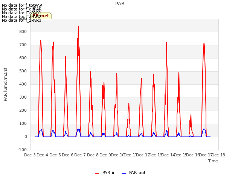The height and width of the screenshot is (180, 241).
Task: Click the Time x-axis title
Action: 213,161
